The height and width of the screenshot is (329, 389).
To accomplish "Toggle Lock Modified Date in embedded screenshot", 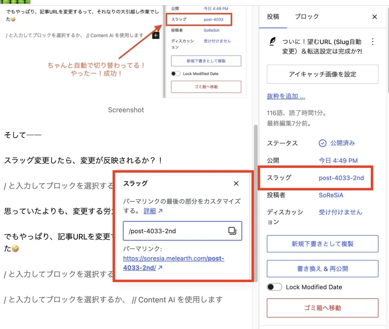I will click(176, 74).
